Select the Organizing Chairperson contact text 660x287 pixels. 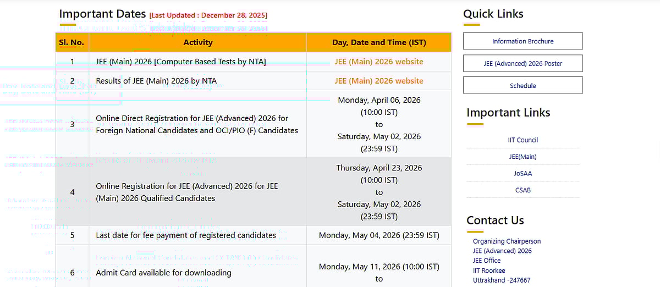507,241
